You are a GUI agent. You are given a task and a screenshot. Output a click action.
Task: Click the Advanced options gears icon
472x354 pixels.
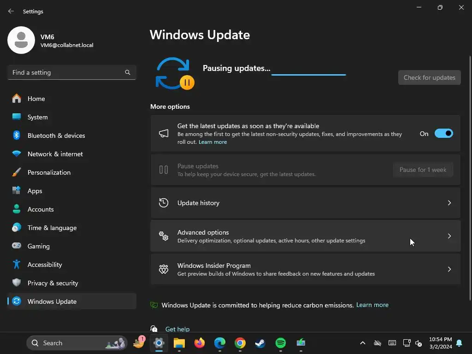coord(164,236)
